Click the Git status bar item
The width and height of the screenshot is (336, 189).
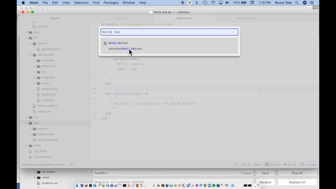pos(289,164)
